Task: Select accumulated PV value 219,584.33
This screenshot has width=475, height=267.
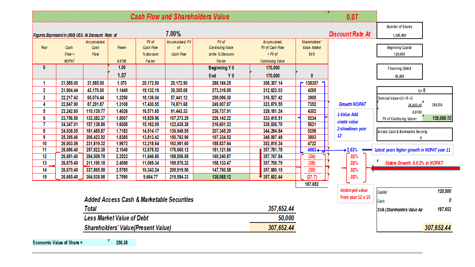Action: coord(179,177)
